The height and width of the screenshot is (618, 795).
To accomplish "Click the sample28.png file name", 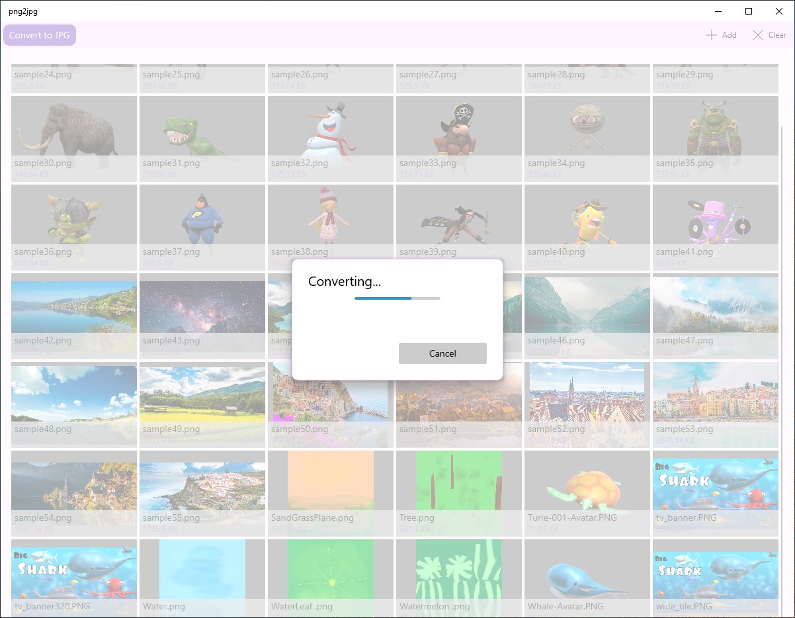I will point(556,75).
